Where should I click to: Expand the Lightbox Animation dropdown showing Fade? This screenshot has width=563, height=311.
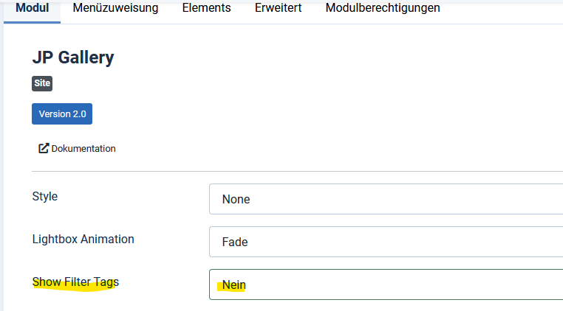click(x=386, y=242)
